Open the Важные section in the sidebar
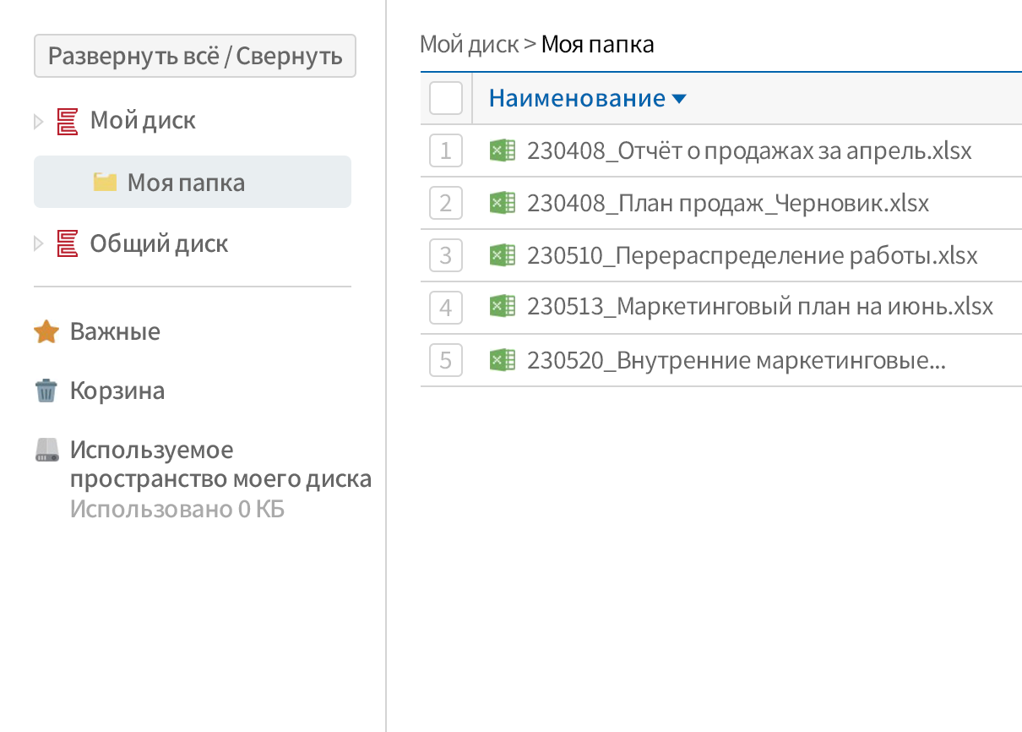The width and height of the screenshot is (1022, 732). pos(116,330)
